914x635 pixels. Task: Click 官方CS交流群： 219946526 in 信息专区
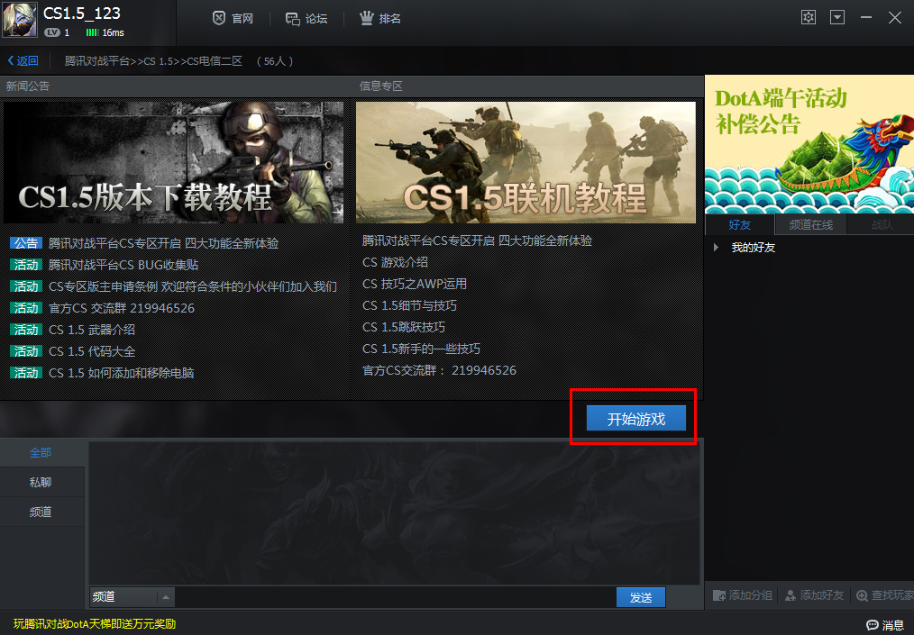tap(440, 370)
